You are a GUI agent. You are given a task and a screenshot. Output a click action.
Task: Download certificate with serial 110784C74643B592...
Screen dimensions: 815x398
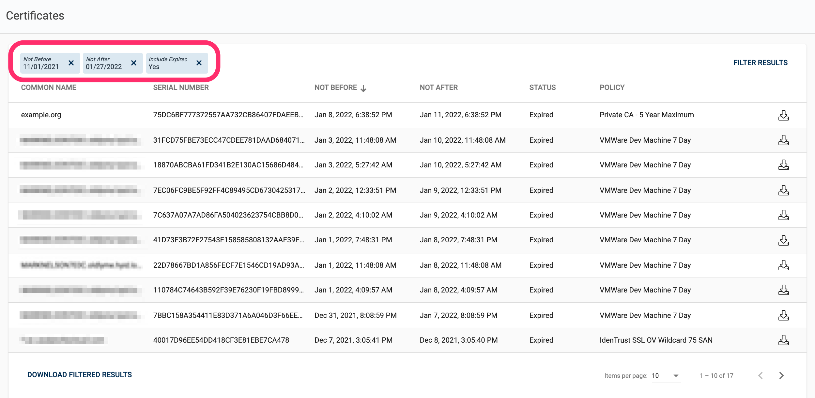[783, 290]
